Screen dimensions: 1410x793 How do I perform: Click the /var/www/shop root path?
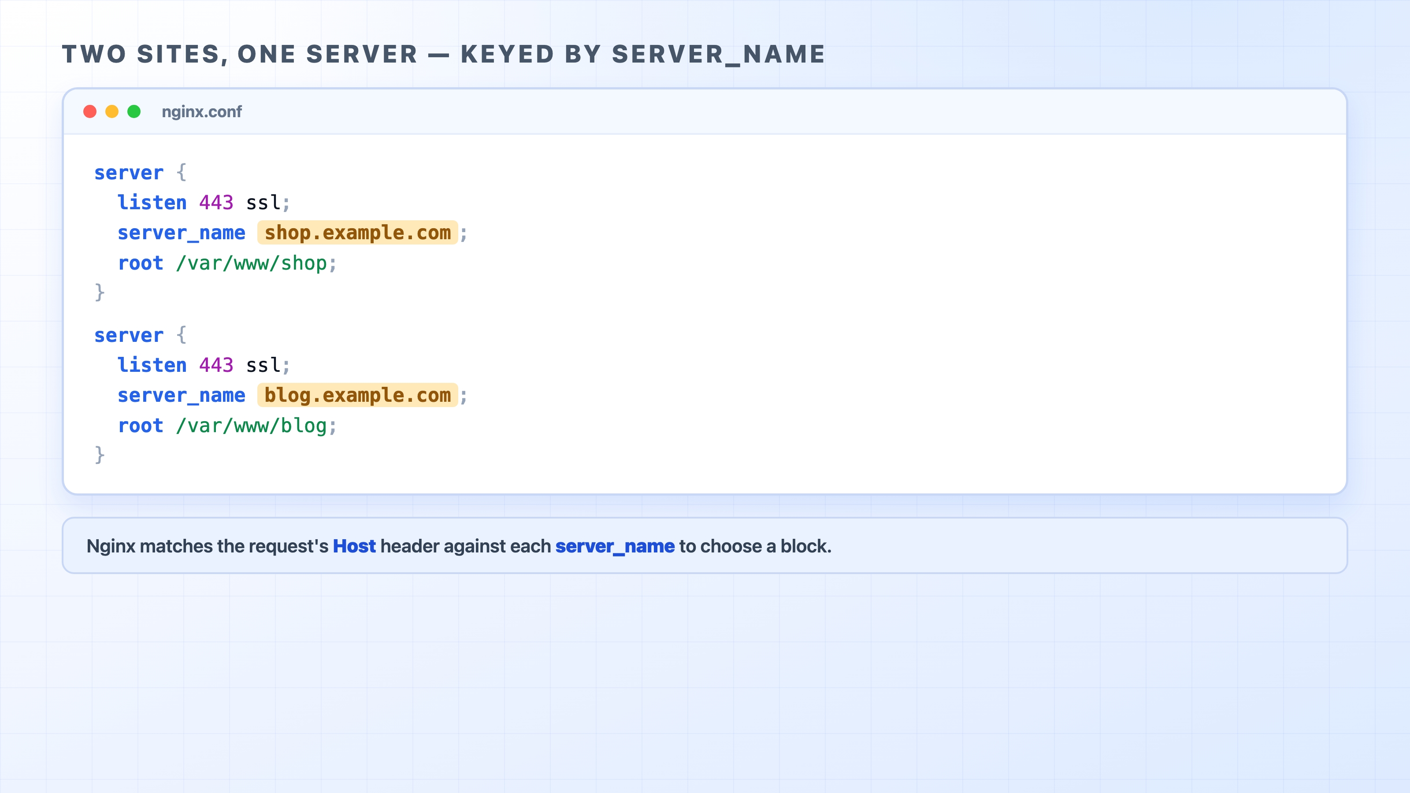coord(251,263)
